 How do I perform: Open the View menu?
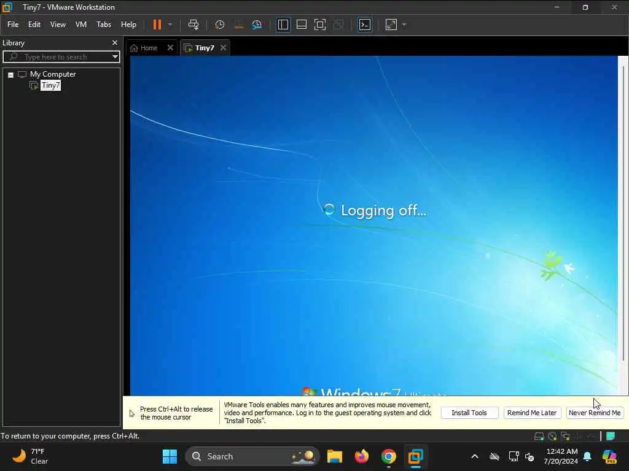58,25
